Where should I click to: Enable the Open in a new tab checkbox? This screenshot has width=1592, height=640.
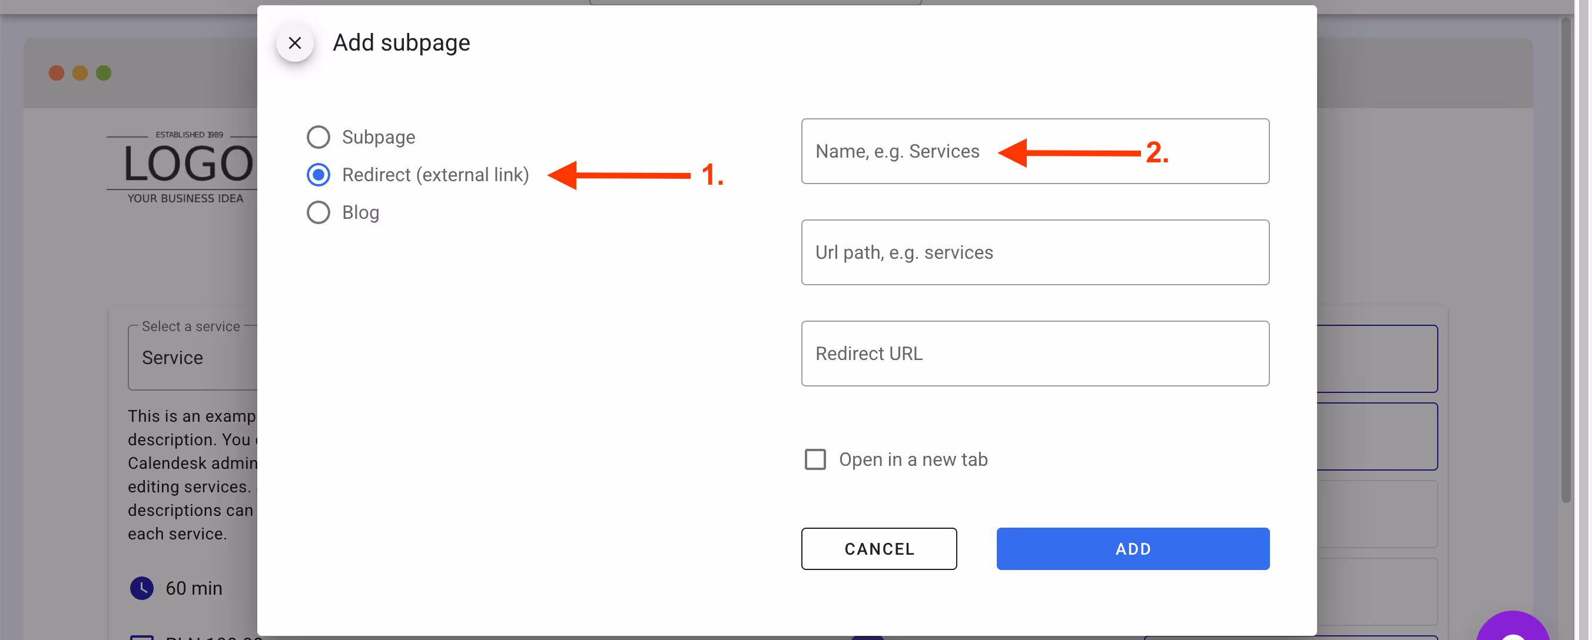pyautogui.click(x=815, y=459)
